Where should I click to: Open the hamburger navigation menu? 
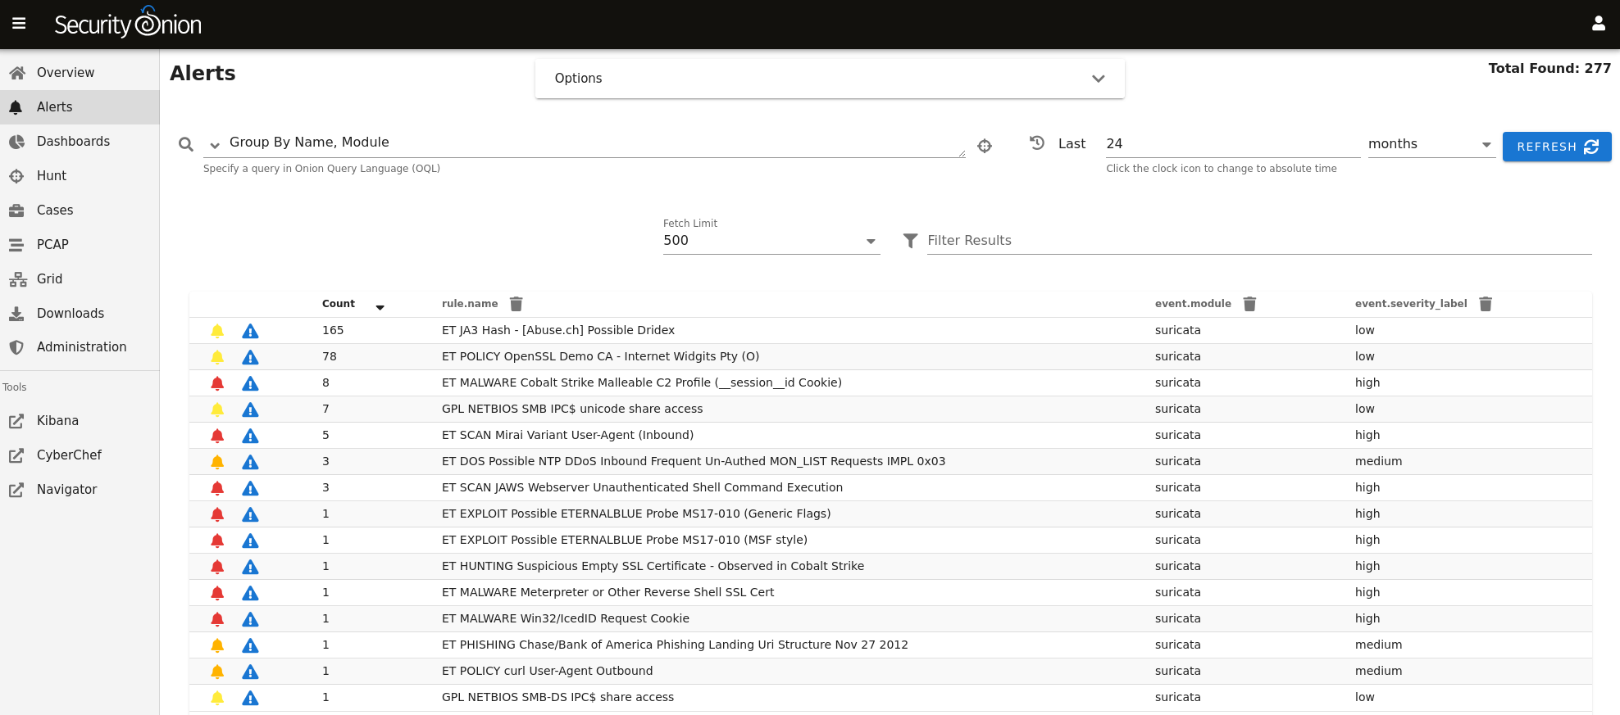(x=19, y=24)
